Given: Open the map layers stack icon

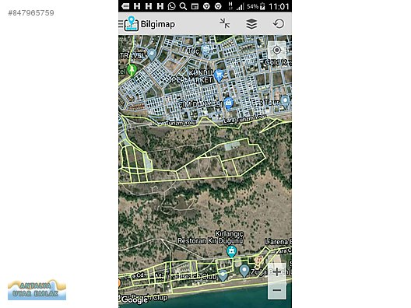Looking at the screenshot, I should (251, 24).
